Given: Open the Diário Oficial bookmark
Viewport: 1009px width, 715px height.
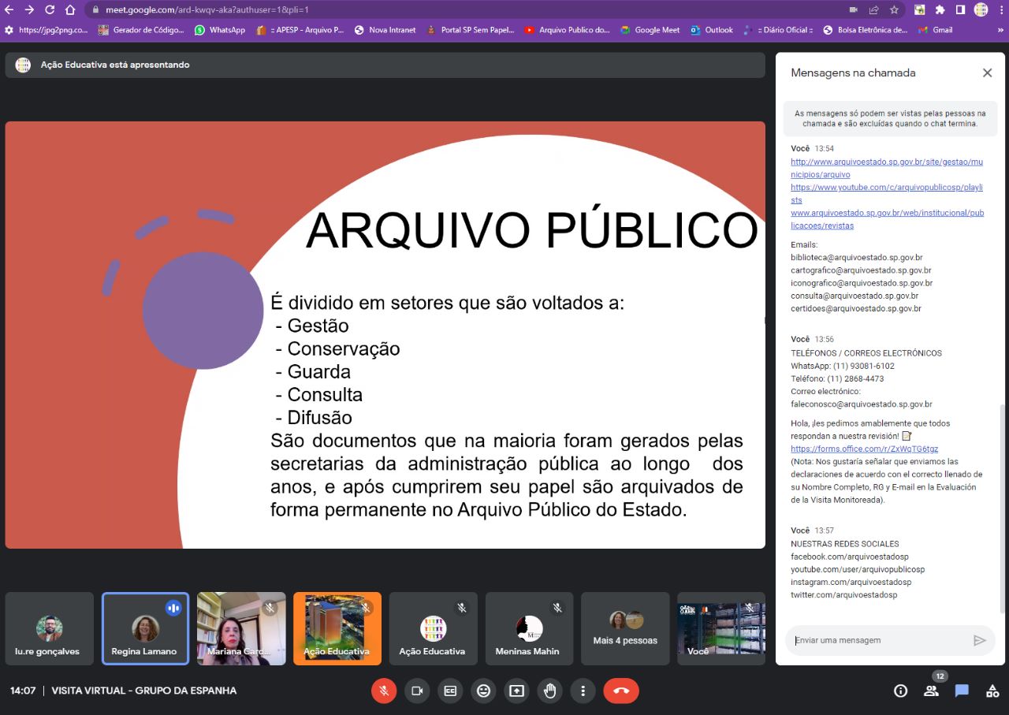Looking at the screenshot, I should coord(779,30).
